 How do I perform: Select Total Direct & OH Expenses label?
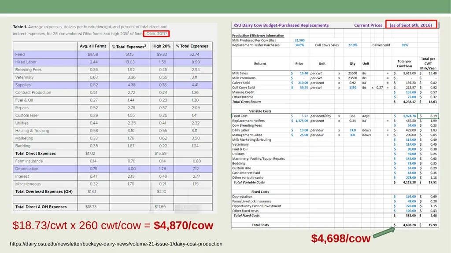click(41, 207)
